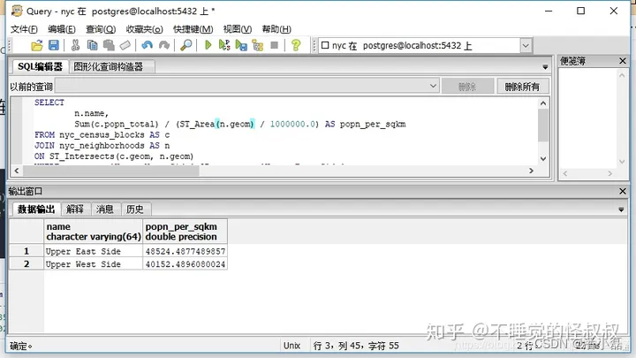Screen dimensions: 636x358
Task: Click the 删除 button
Action: pyautogui.click(x=467, y=87)
